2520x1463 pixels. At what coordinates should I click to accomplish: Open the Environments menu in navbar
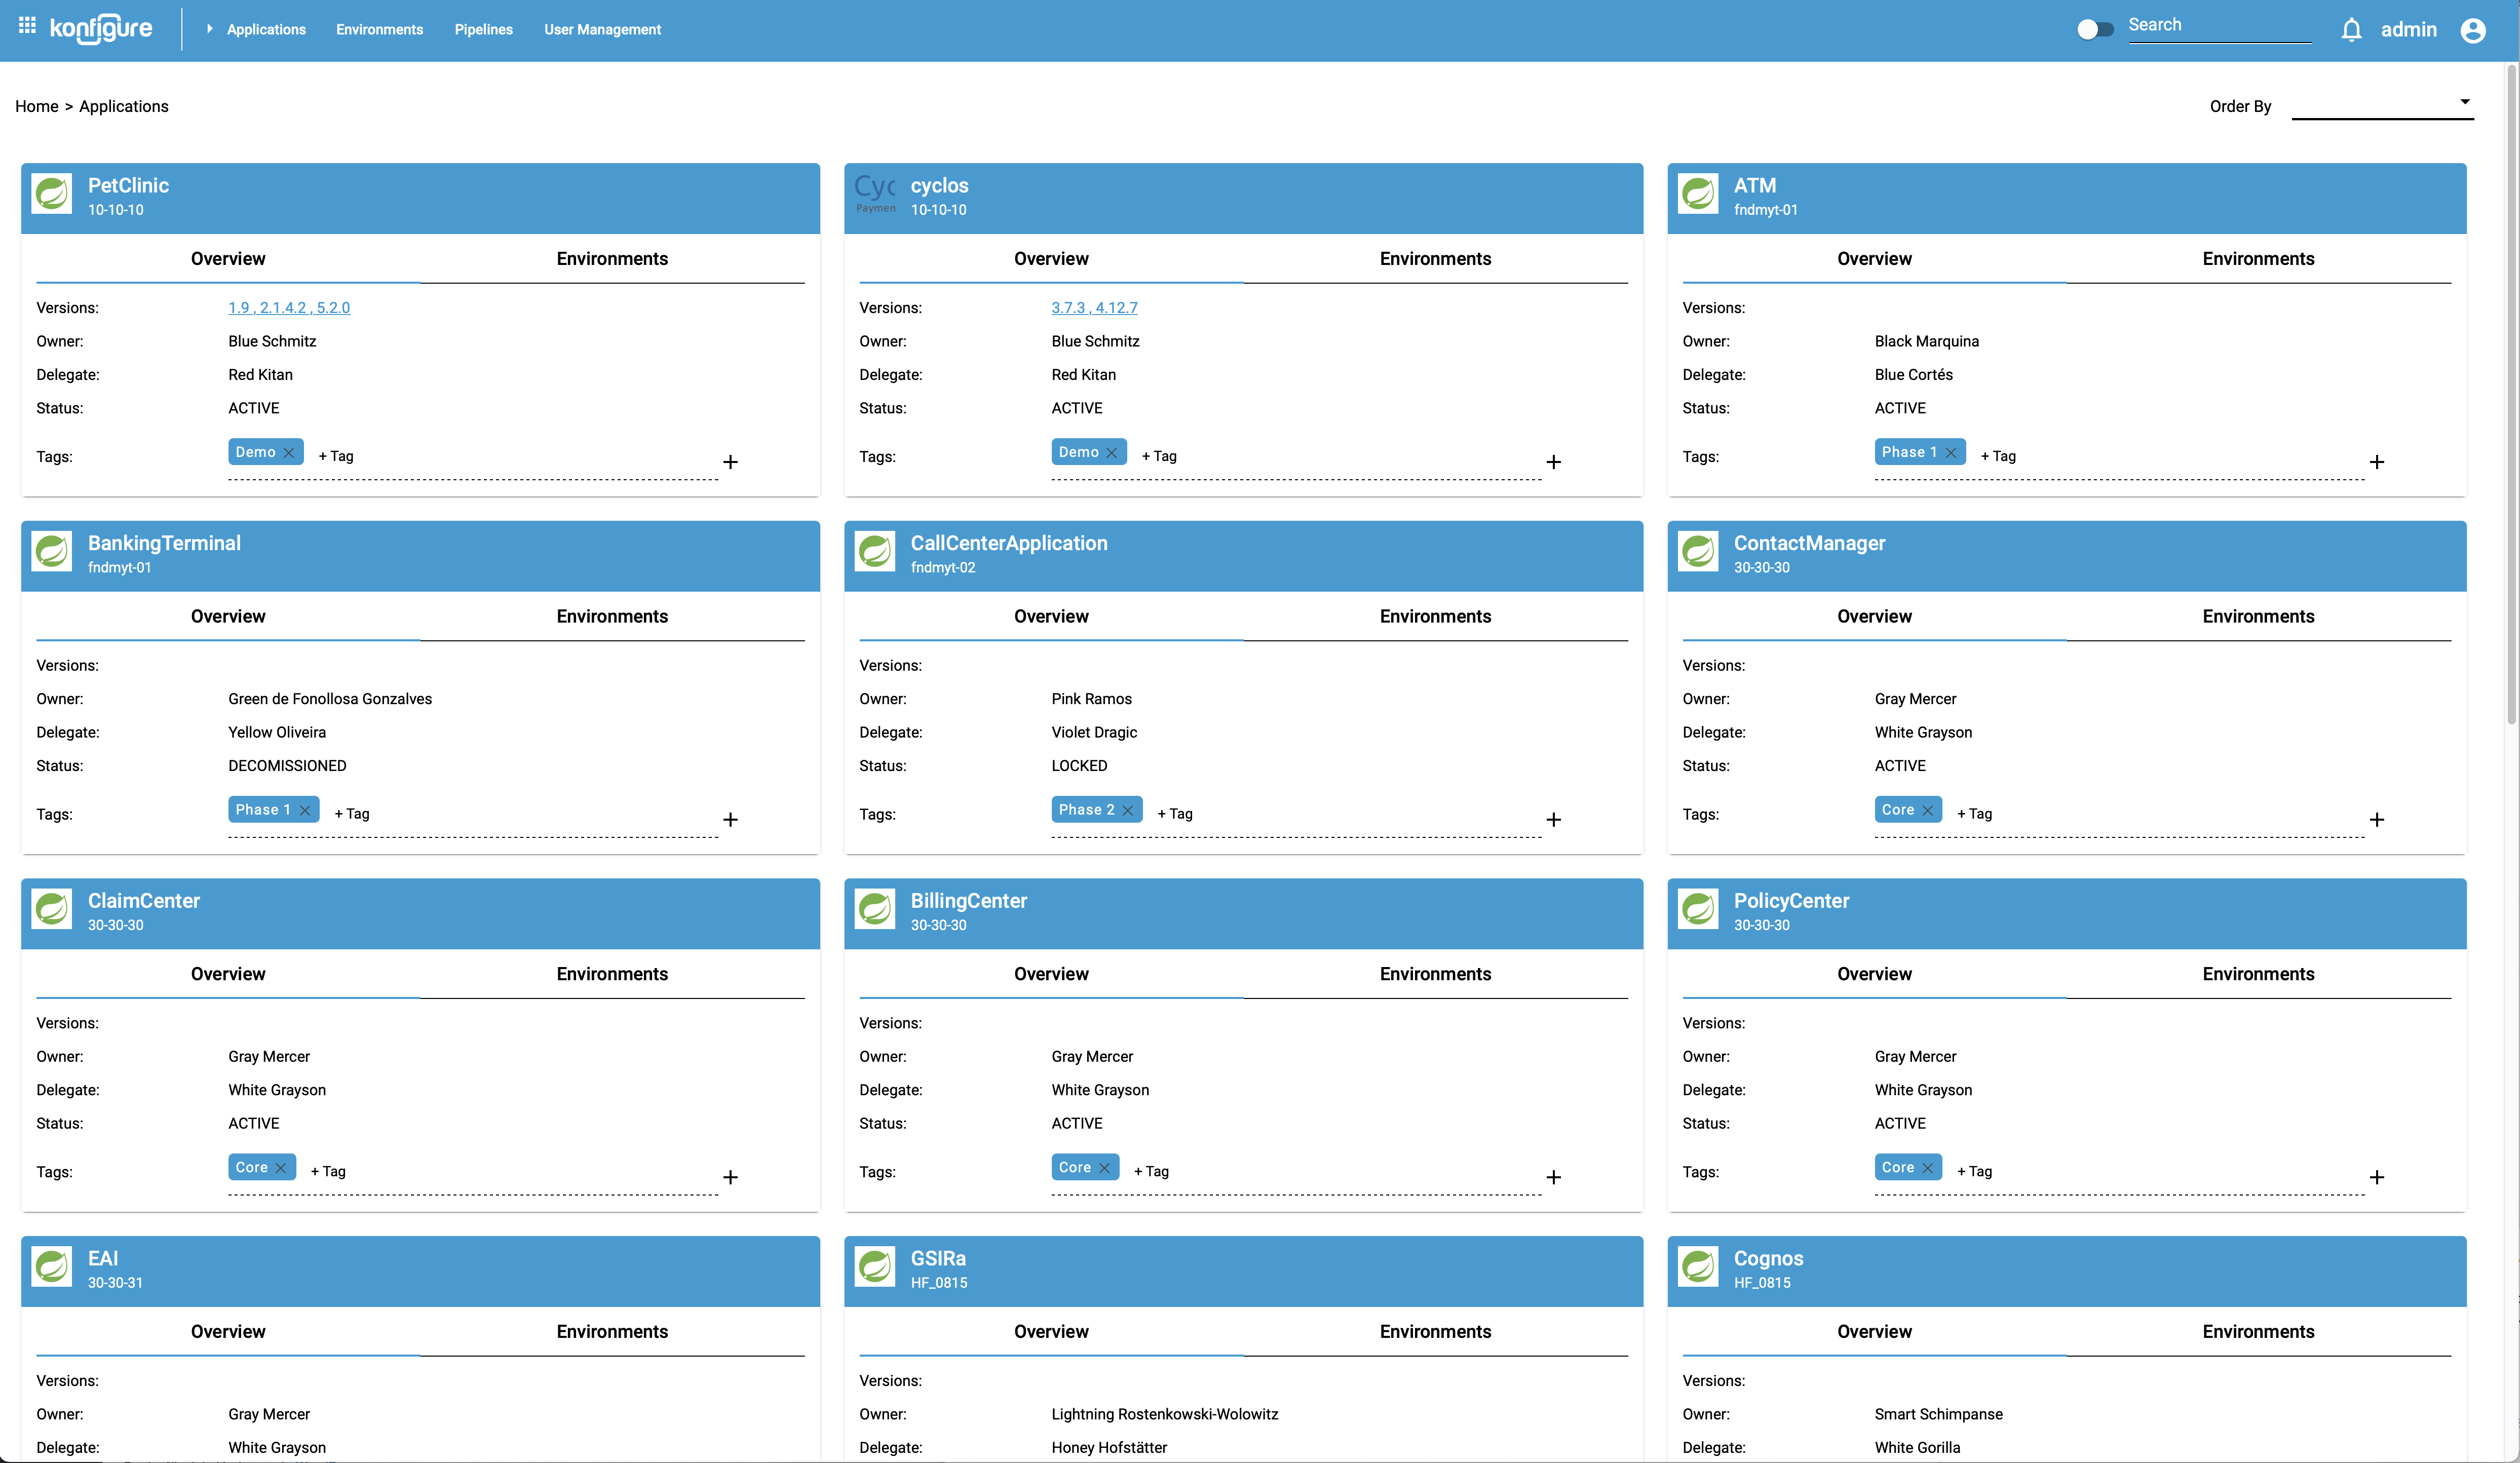coord(380,30)
